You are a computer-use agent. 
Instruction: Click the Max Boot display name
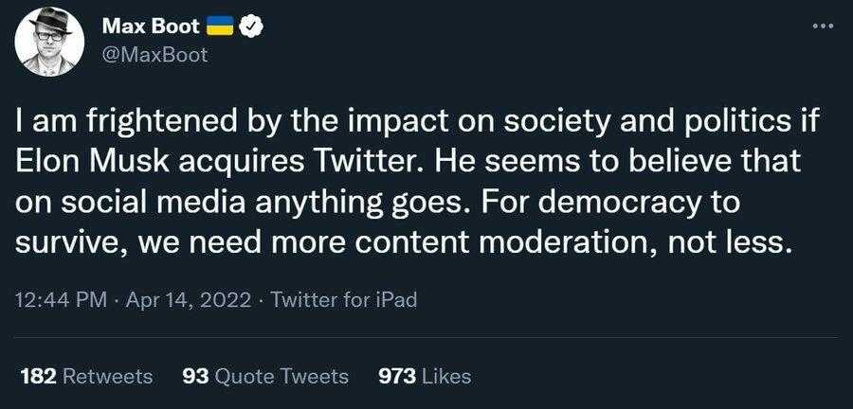click(x=150, y=27)
